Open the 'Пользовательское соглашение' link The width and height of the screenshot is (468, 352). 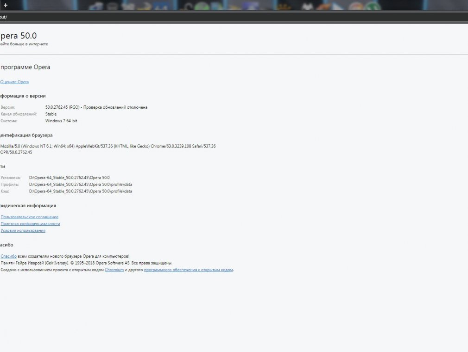[30, 217]
